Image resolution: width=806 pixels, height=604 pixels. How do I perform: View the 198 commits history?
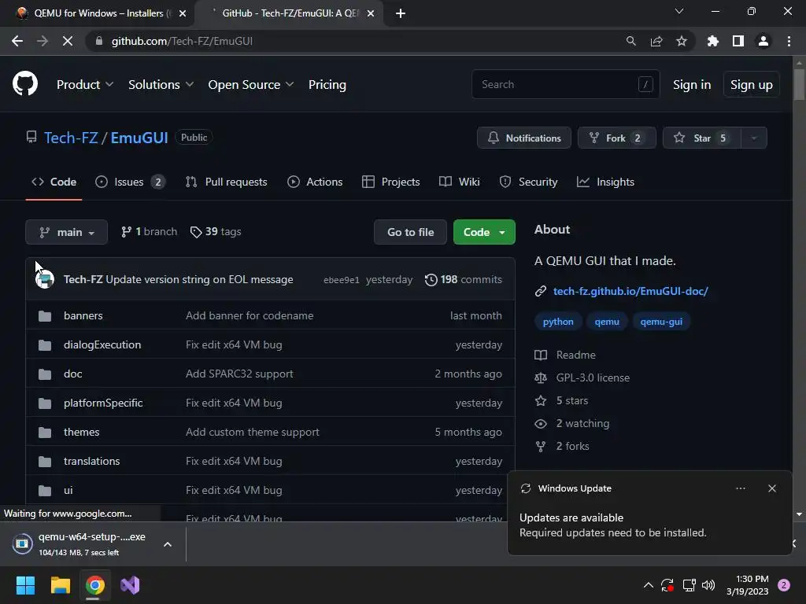point(463,279)
